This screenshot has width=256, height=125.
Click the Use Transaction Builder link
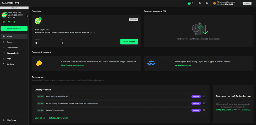click(x=73, y=65)
